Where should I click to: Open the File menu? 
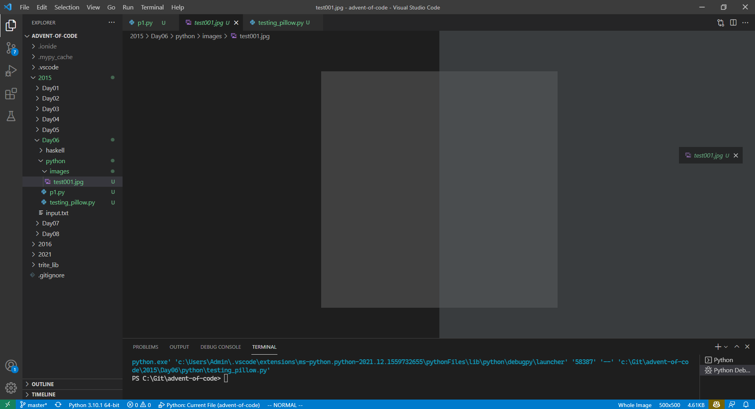click(24, 7)
